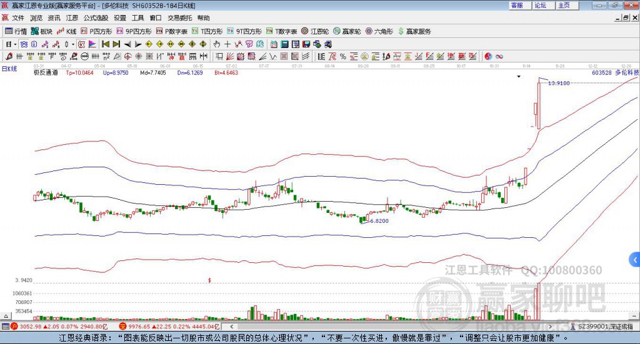640x344 pixels.
Task: Select the hand pan tool
Action: tap(216, 44)
